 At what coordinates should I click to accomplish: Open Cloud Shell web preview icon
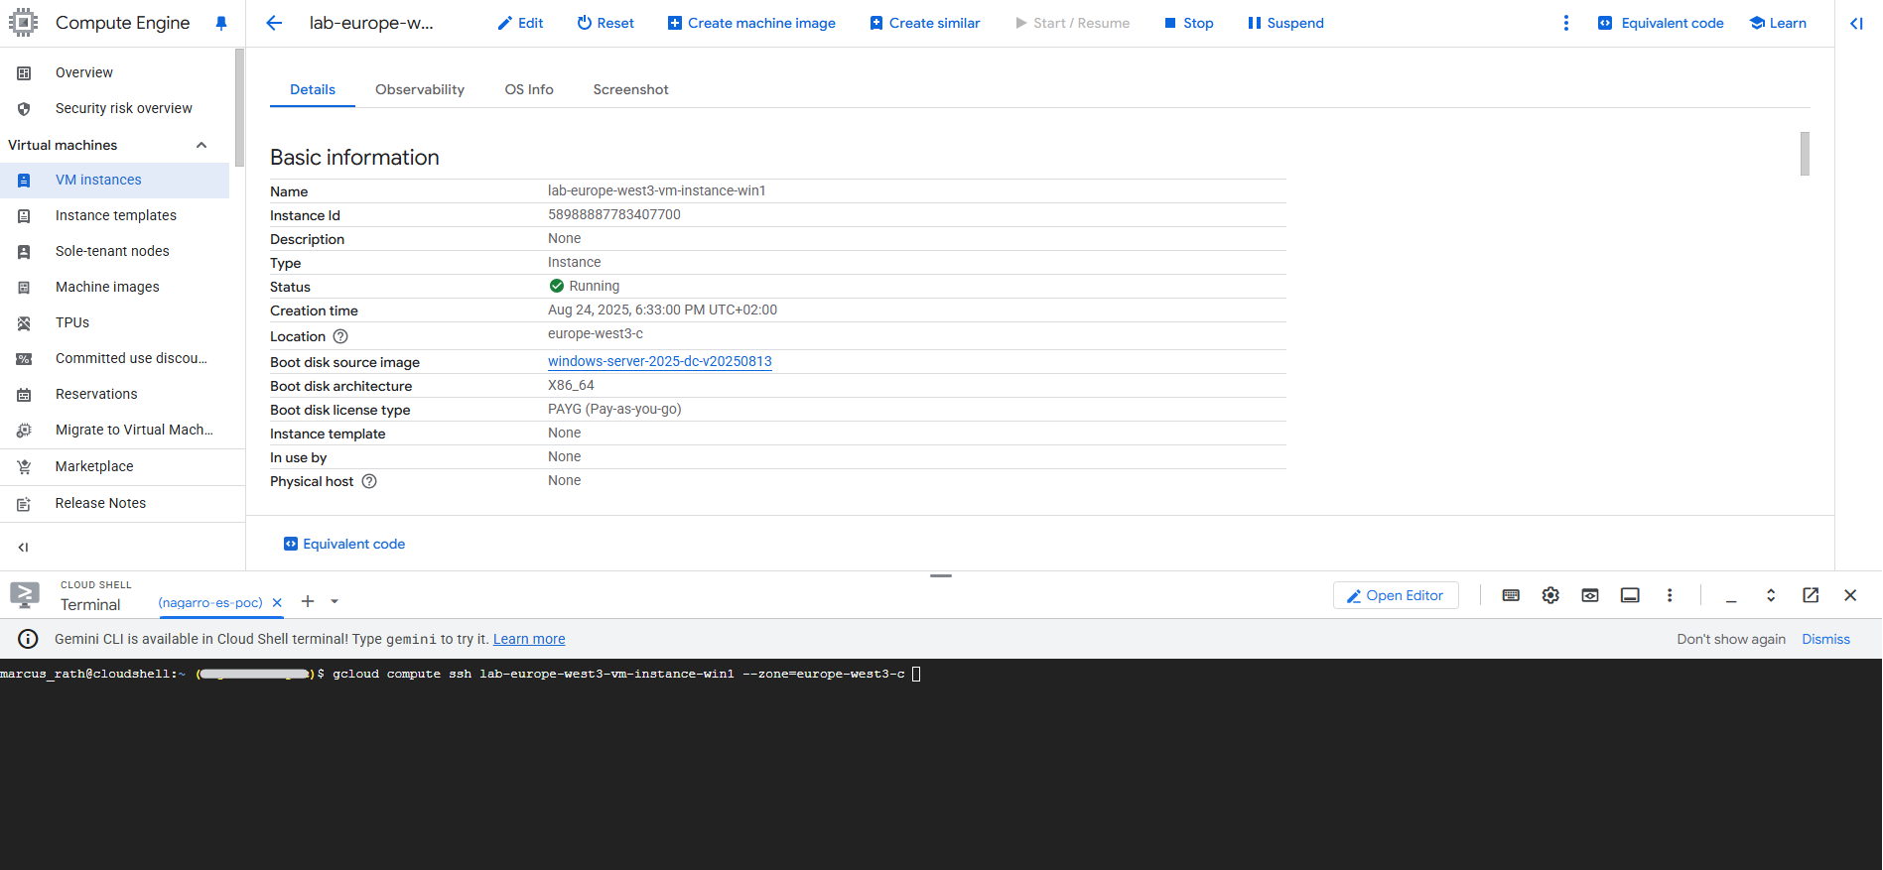click(x=1590, y=595)
